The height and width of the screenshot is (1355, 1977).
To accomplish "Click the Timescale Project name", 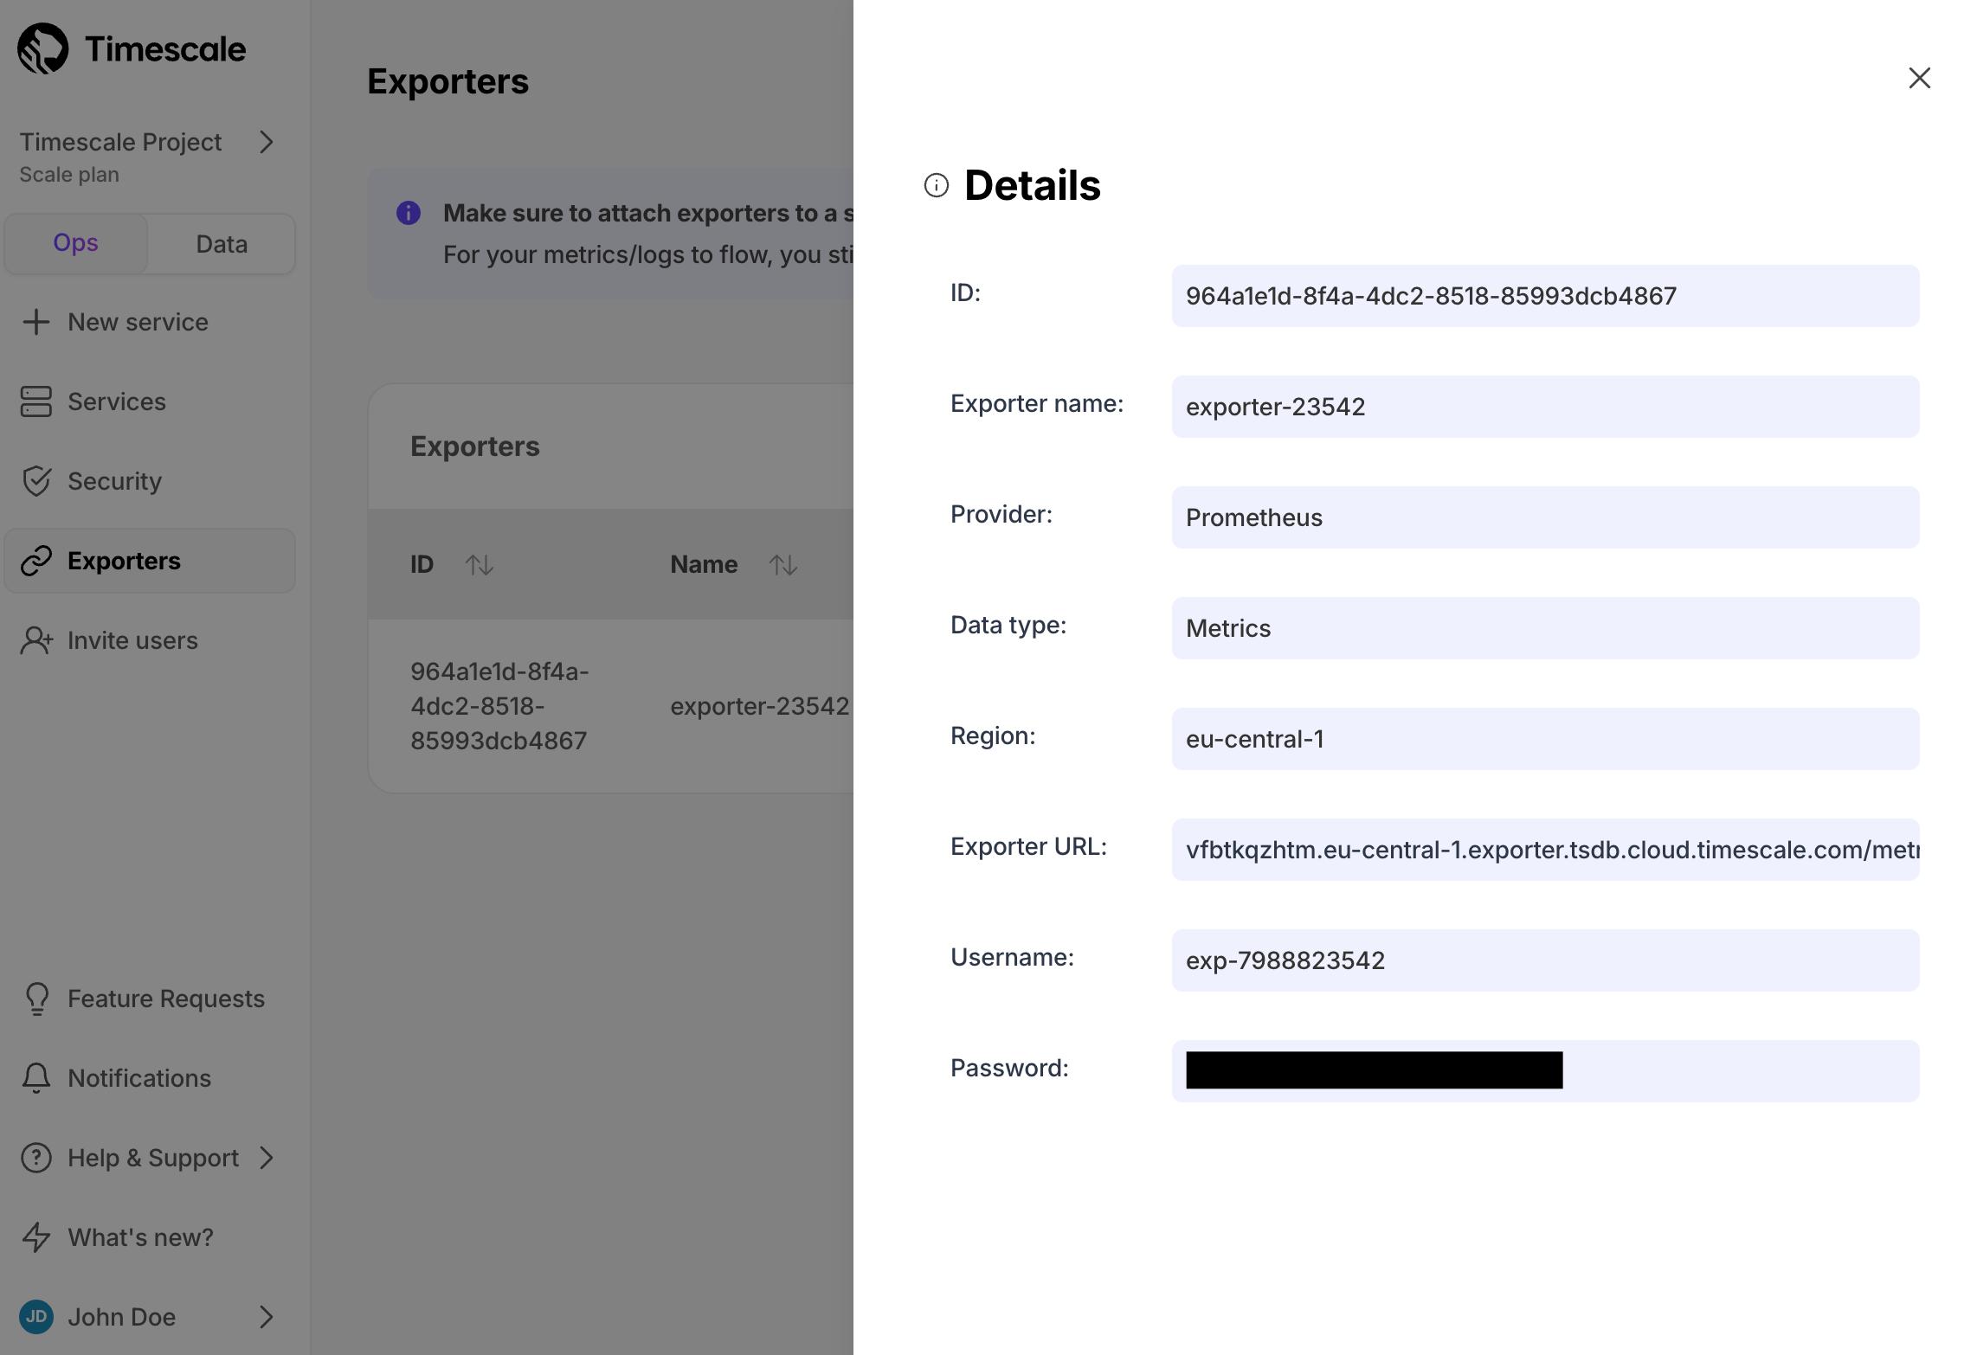I will [120, 142].
